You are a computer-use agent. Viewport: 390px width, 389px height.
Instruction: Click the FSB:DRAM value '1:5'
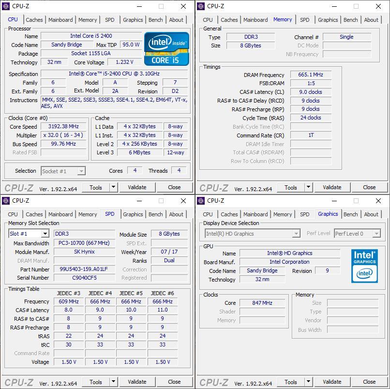[311, 83]
